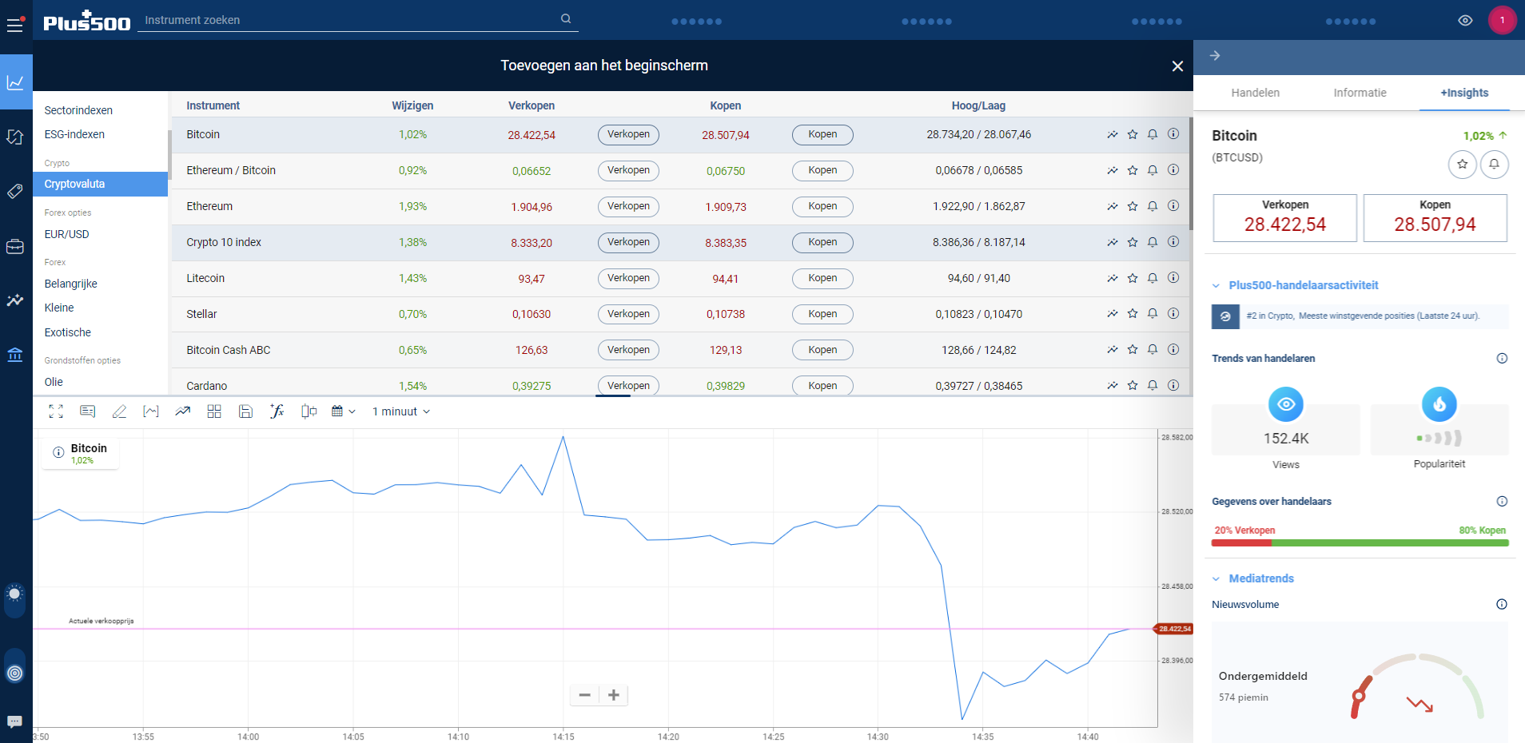Screen dimensions: 1525x743
Task: Collapse the Mediatrends section
Action: (1216, 578)
